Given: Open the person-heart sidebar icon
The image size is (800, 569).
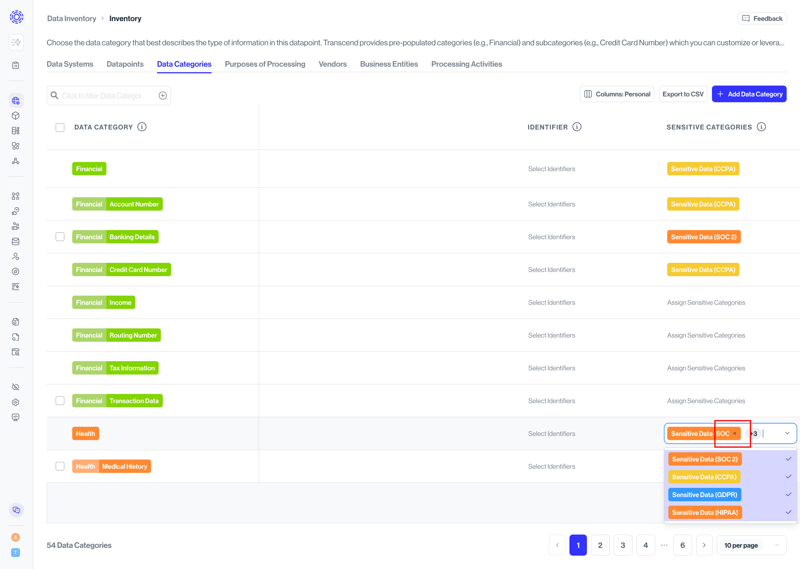Looking at the screenshot, I should 16,256.
